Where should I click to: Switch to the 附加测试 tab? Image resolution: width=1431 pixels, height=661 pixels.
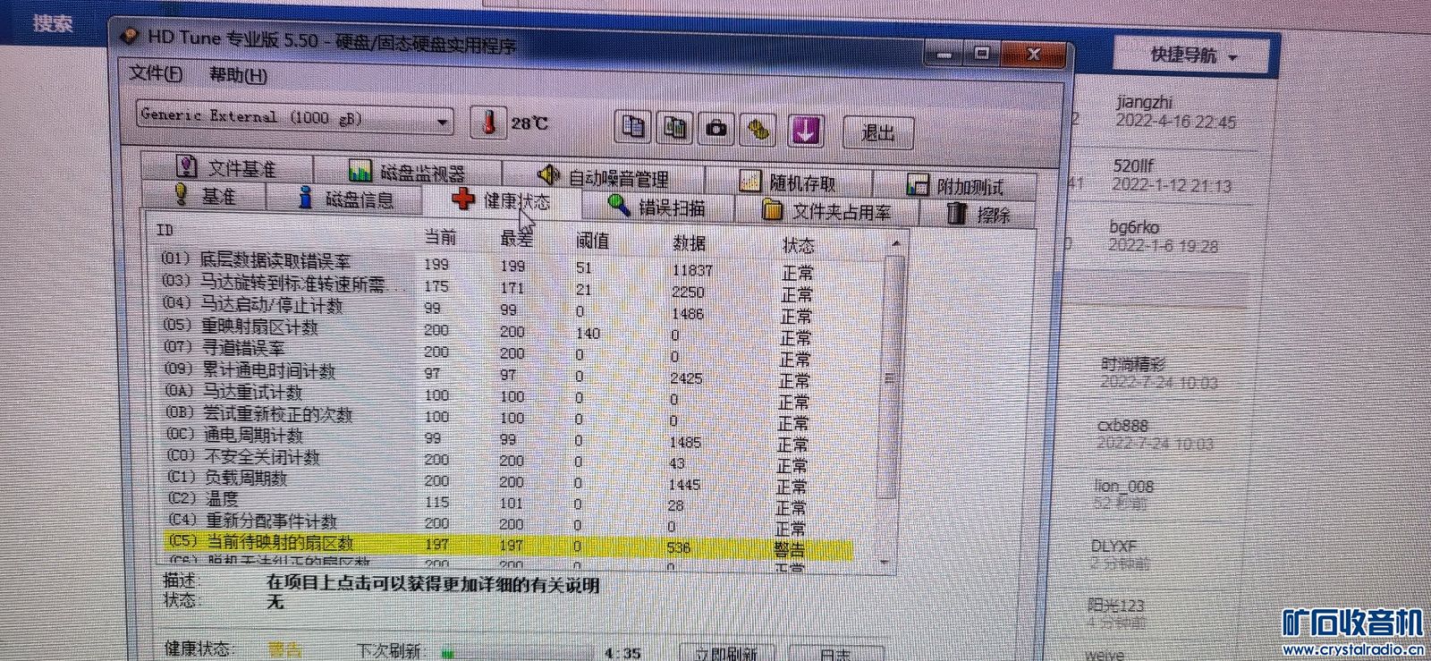tap(955, 185)
